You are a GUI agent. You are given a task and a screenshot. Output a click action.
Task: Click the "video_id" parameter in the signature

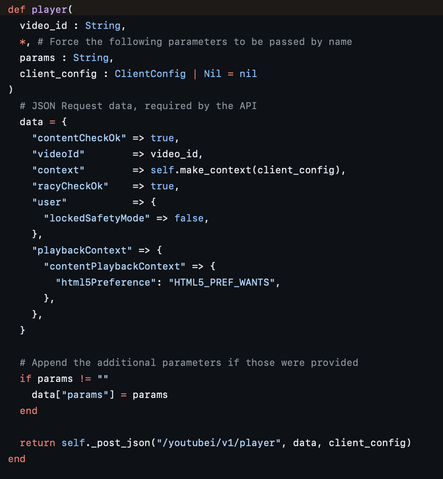point(43,26)
